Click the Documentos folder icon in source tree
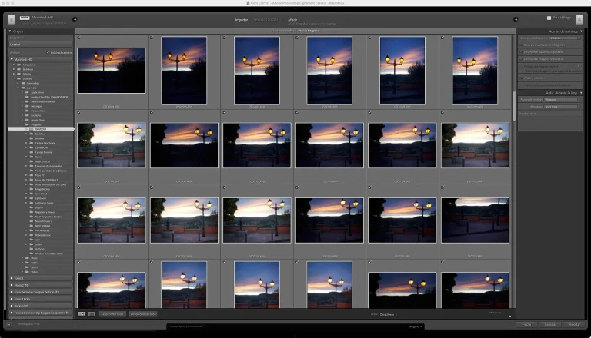Viewport: 591px width, 338px height. pyautogui.click(x=27, y=111)
